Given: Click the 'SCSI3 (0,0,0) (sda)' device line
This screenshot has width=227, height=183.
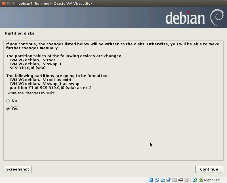Looking at the screenshot, I should click(28, 68).
